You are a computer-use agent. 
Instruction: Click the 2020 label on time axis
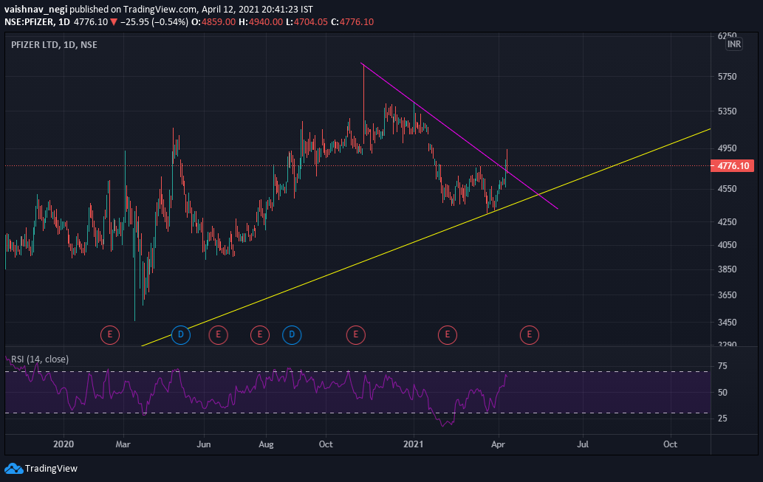[x=64, y=444]
